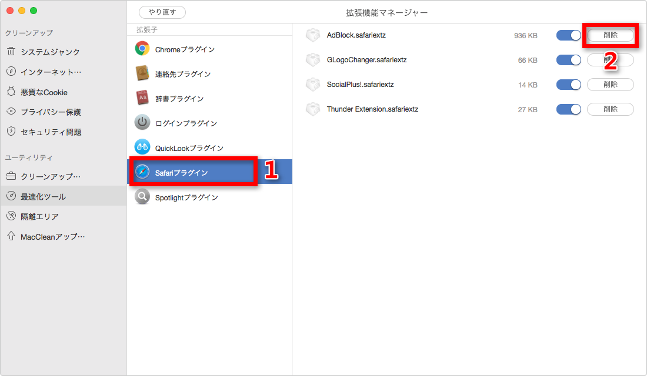The image size is (647, 376).
Task: Select the Safariプラグイン label
Action: click(x=181, y=173)
